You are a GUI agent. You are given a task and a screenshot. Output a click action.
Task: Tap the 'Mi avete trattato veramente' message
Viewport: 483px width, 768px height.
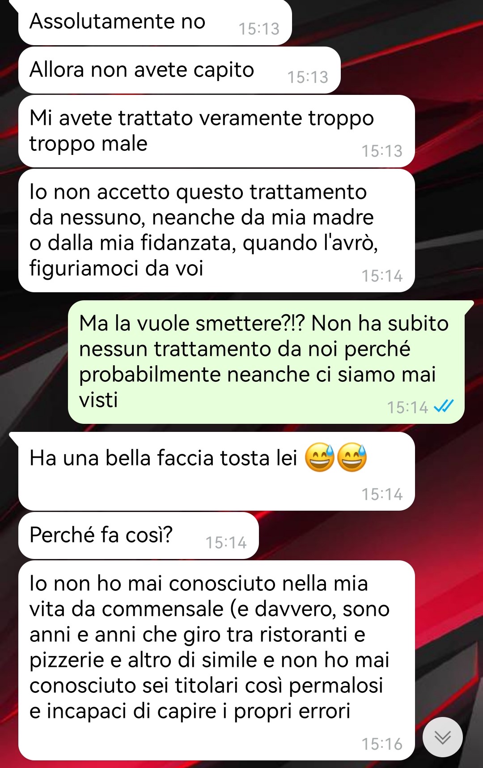(x=216, y=131)
